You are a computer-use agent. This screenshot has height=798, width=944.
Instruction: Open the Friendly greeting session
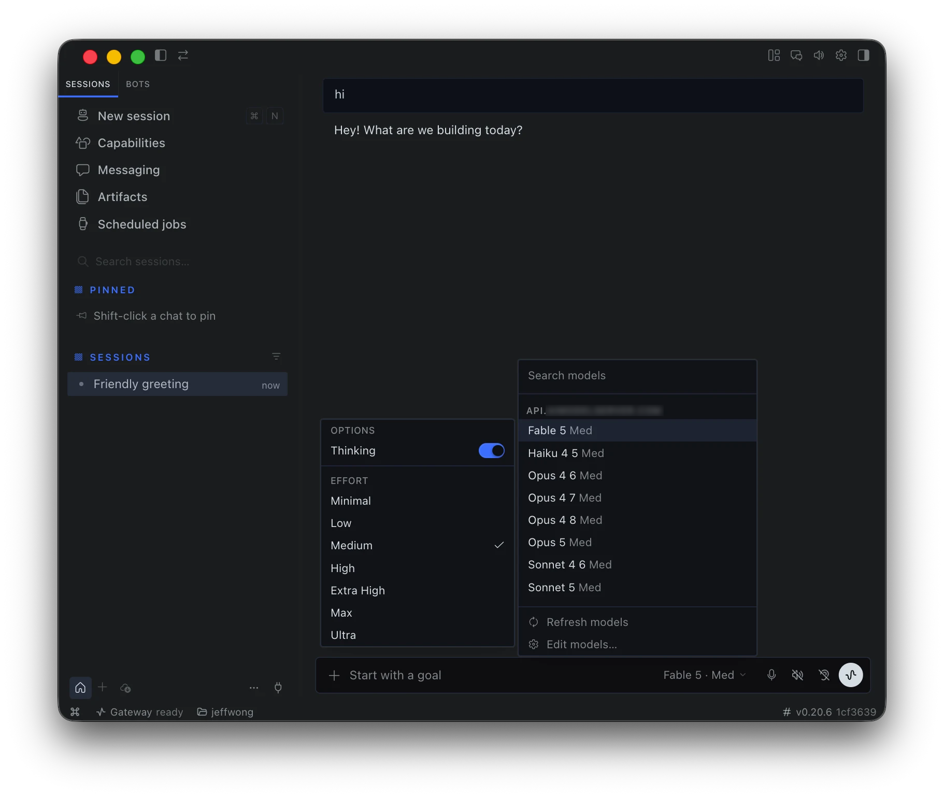pyautogui.click(x=177, y=384)
